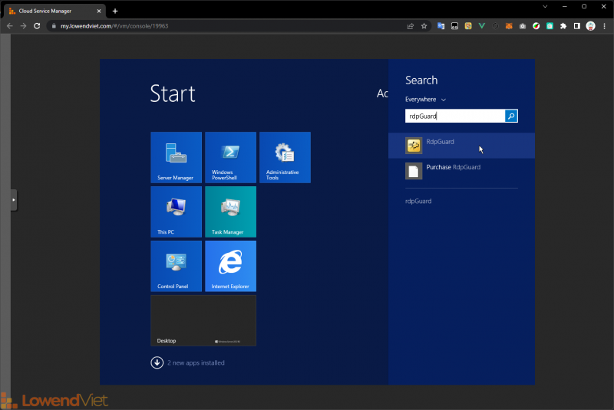Open the green V extension icon

(x=482, y=26)
